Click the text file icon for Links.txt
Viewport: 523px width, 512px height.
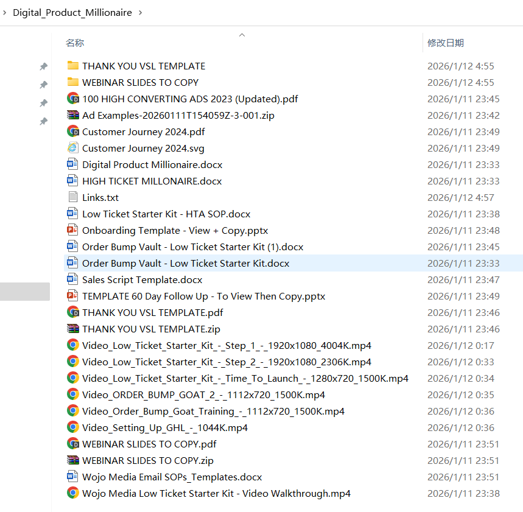pyautogui.click(x=73, y=197)
